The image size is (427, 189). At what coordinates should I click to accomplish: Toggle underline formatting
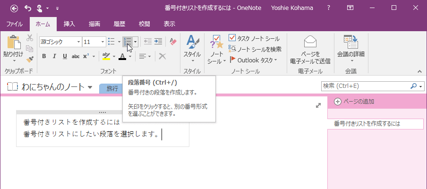[x=65, y=56]
